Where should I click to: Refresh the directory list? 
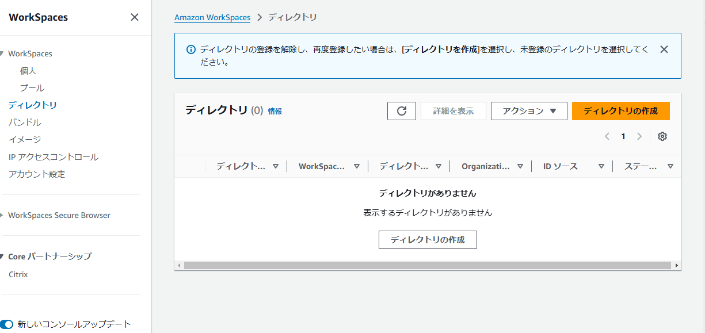(x=401, y=110)
